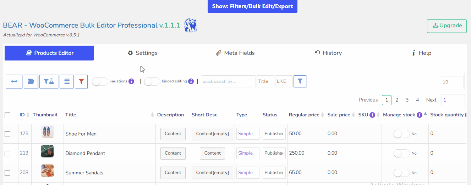
Task: Click the blue quick search filter button
Action: point(300,81)
